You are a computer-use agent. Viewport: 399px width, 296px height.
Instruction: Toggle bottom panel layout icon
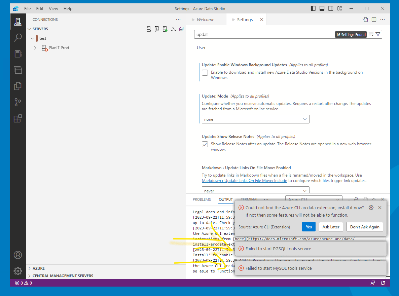(x=322, y=9)
